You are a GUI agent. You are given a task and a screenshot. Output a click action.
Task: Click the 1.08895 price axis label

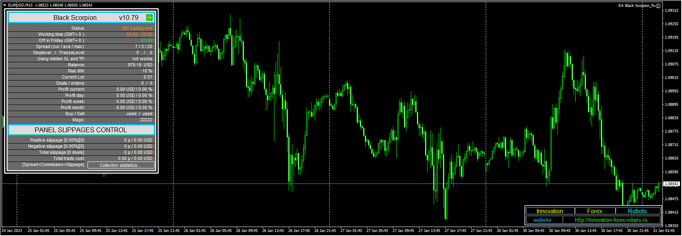[671, 105]
